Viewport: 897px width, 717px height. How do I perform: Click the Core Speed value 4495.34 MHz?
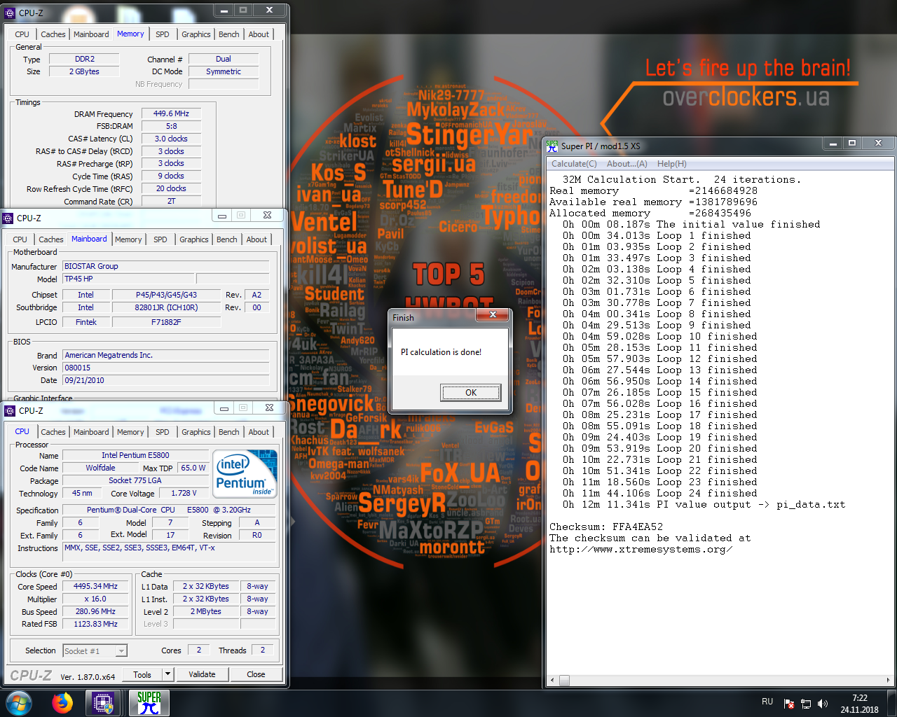pyautogui.click(x=96, y=587)
